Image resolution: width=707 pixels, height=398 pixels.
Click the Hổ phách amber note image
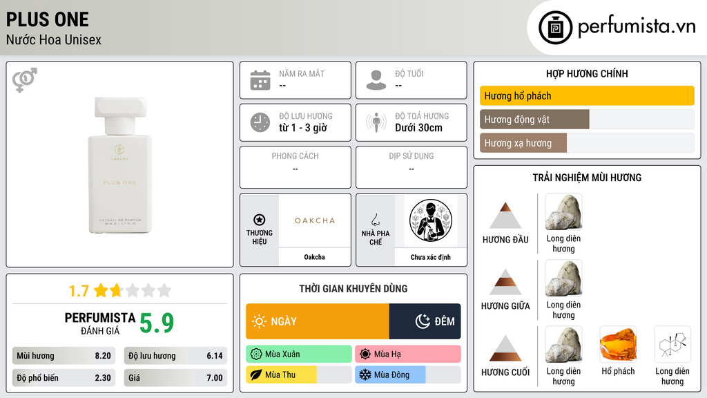(x=618, y=344)
